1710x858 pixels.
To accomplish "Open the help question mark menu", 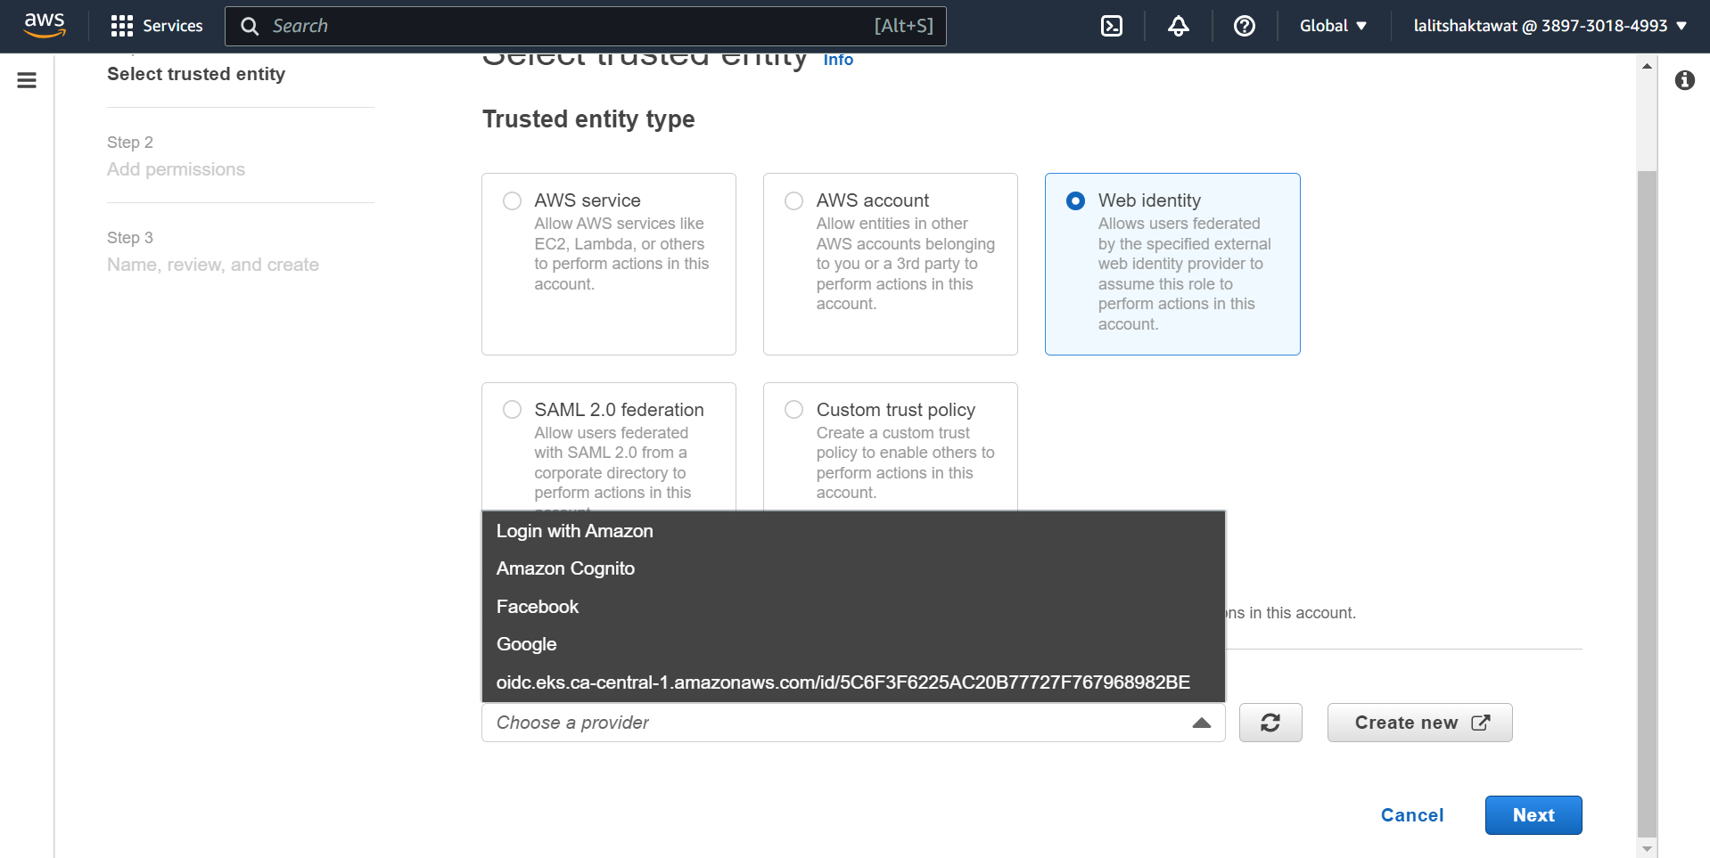I will (1245, 26).
